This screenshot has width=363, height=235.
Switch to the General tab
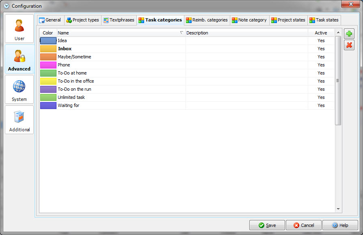pyautogui.click(x=50, y=20)
